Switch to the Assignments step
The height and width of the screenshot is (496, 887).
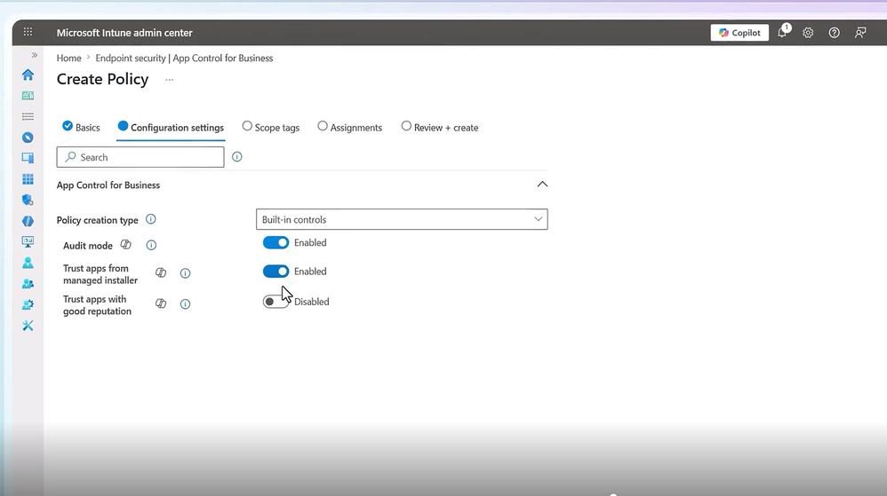click(x=349, y=127)
